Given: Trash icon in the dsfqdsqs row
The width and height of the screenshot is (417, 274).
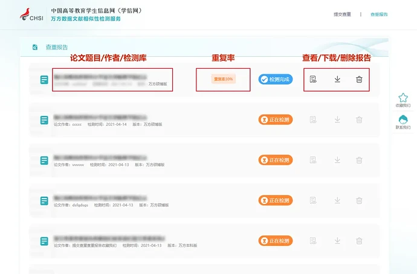Looking at the screenshot, I should pos(359,200).
